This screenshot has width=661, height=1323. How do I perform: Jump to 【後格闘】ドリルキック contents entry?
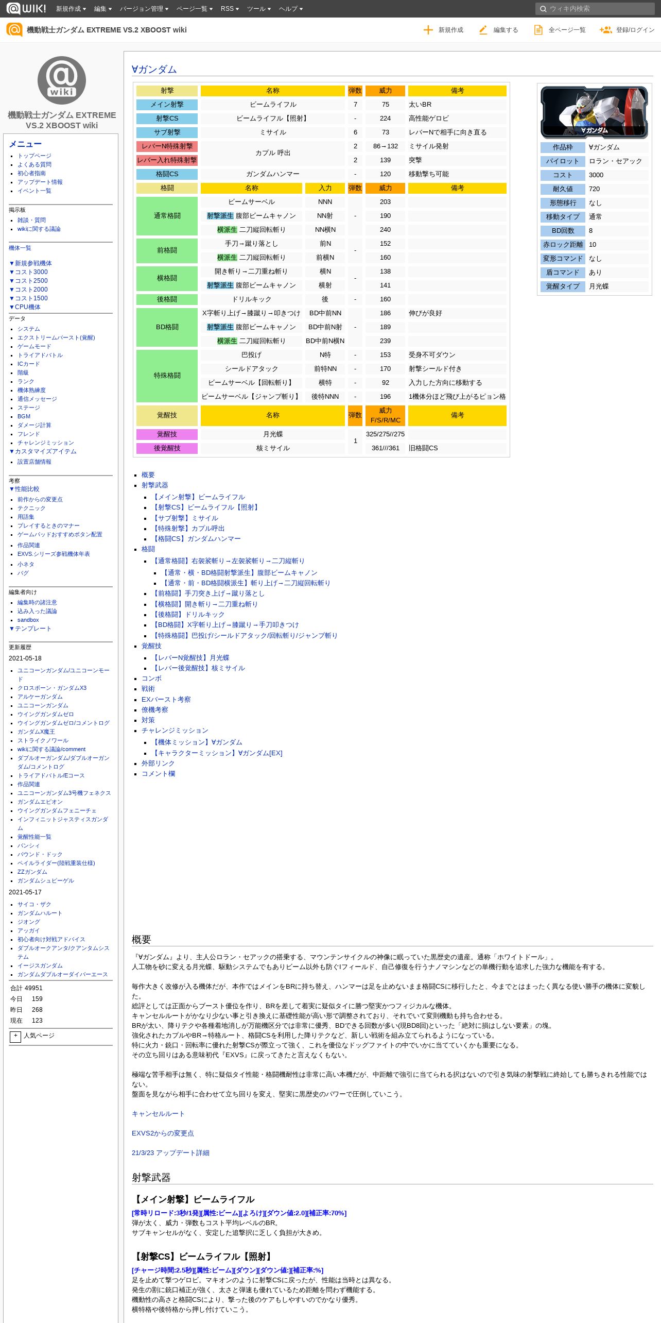(188, 615)
